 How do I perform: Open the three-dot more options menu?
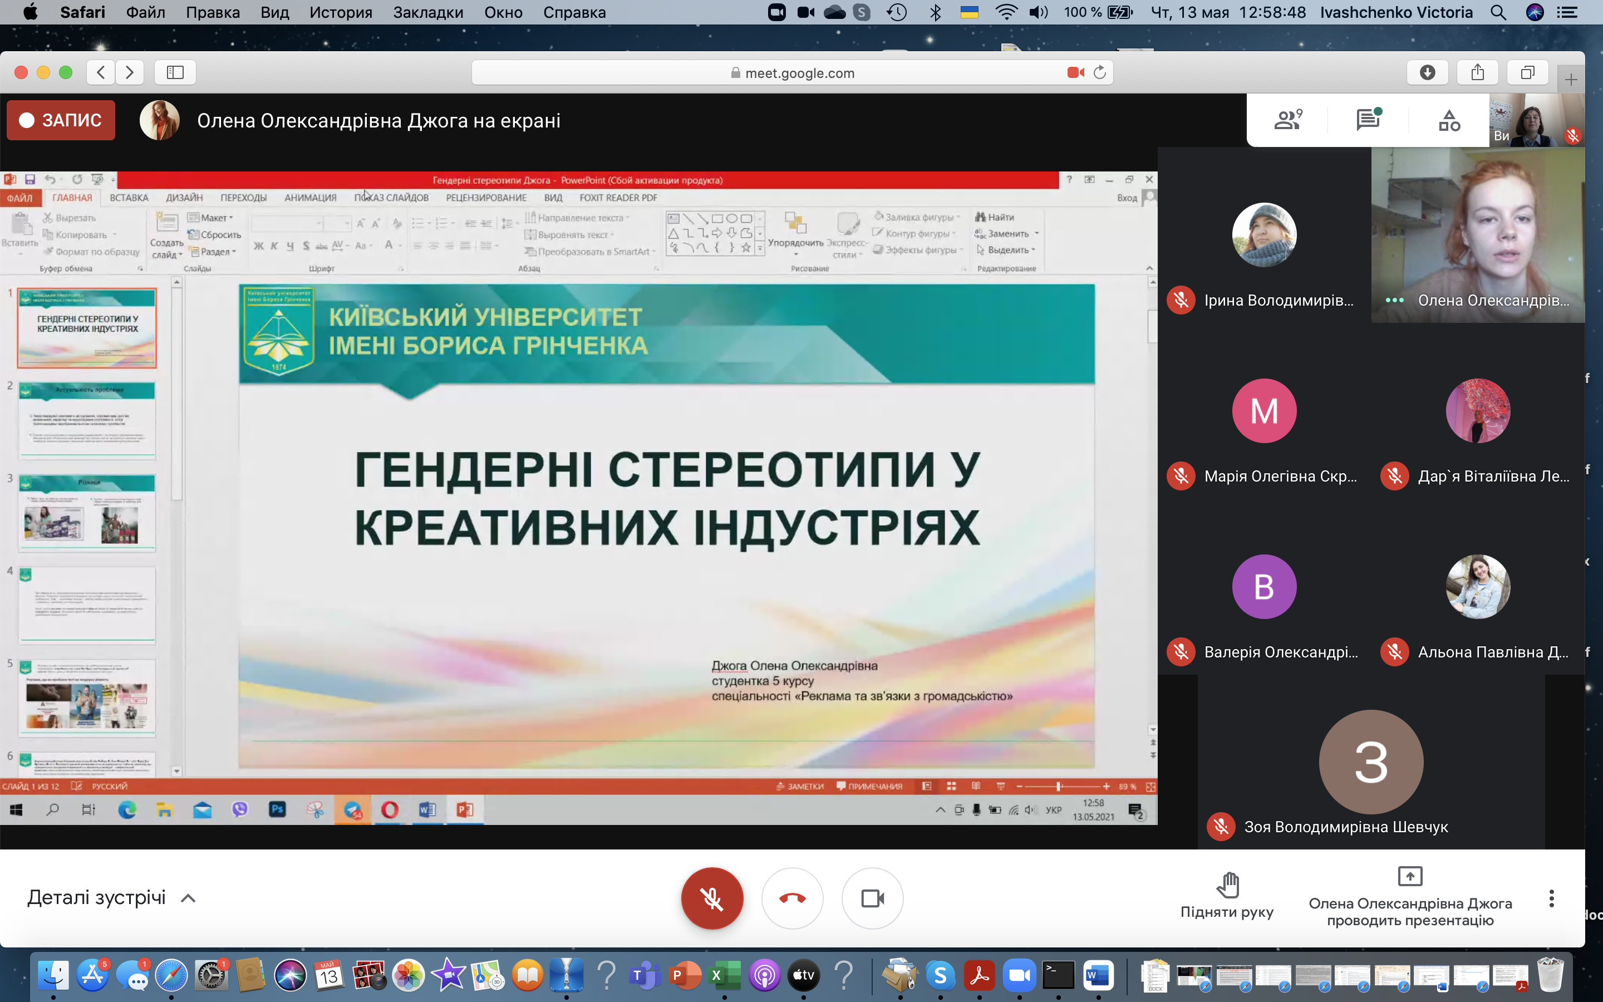click(1551, 898)
